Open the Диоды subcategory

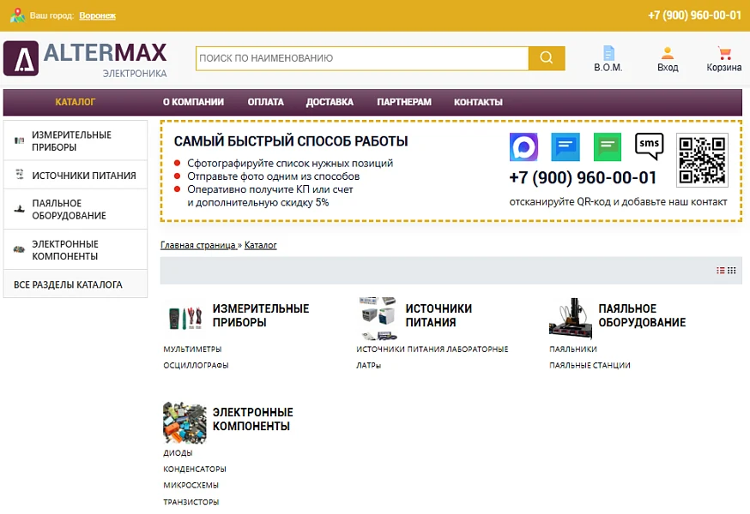coord(178,453)
